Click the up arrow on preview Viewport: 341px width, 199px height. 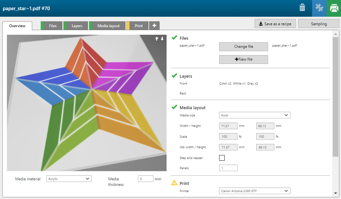pyautogui.click(x=157, y=39)
